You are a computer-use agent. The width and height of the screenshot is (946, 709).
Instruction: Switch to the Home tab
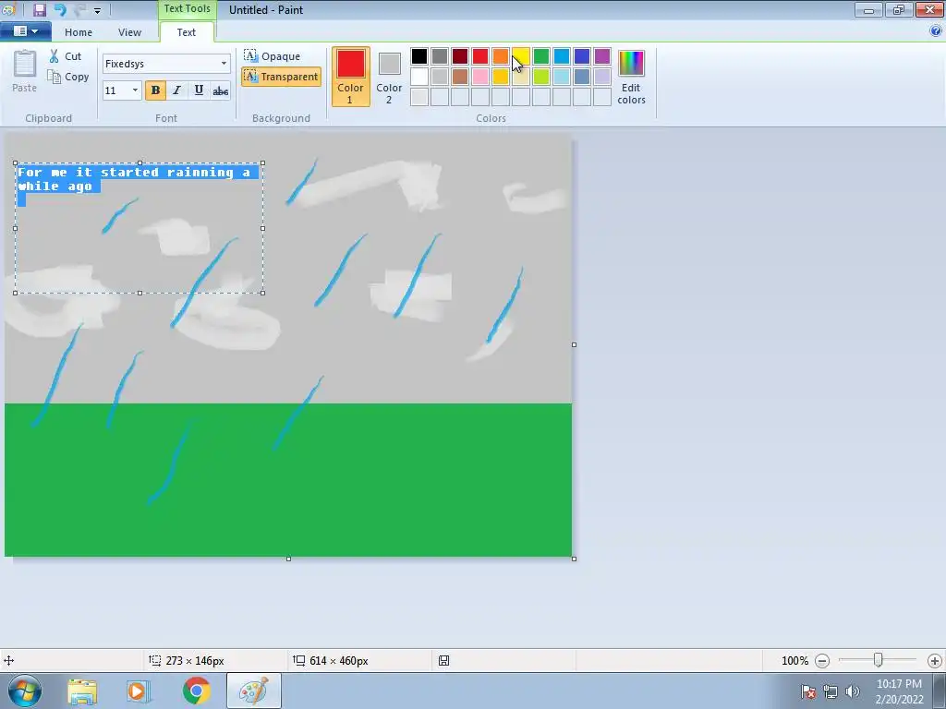(79, 32)
